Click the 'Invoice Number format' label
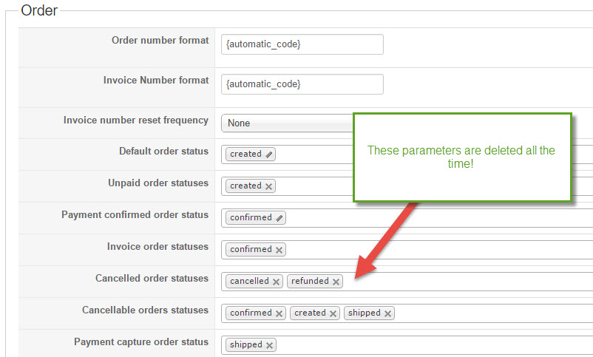The width and height of the screenshot is (593, 357). 156,80
